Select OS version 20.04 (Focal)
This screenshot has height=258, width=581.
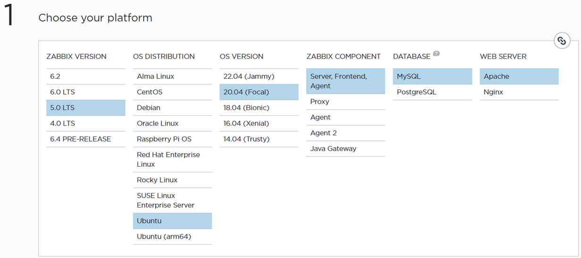pyautogui.click(x=259, y=92)
